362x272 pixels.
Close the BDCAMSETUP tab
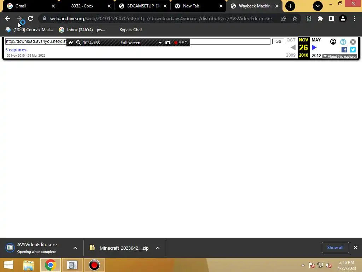coord(165,6)
